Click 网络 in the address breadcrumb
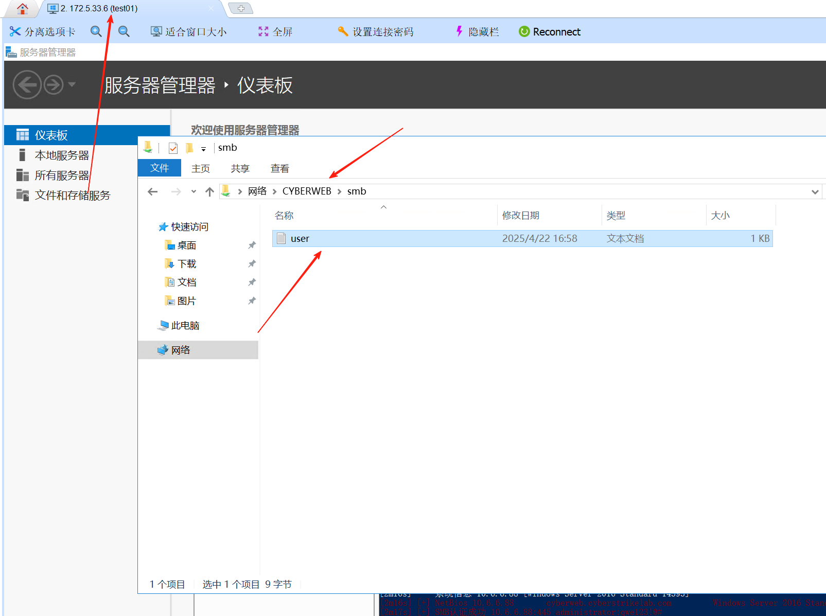The height and width of the screenshot is (616, 826). point(257,191)
